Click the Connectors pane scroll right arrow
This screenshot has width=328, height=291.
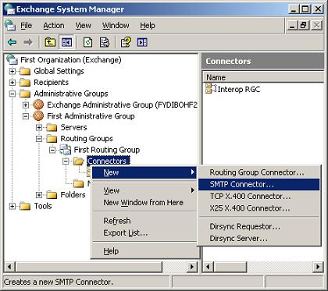coord(318,267)
